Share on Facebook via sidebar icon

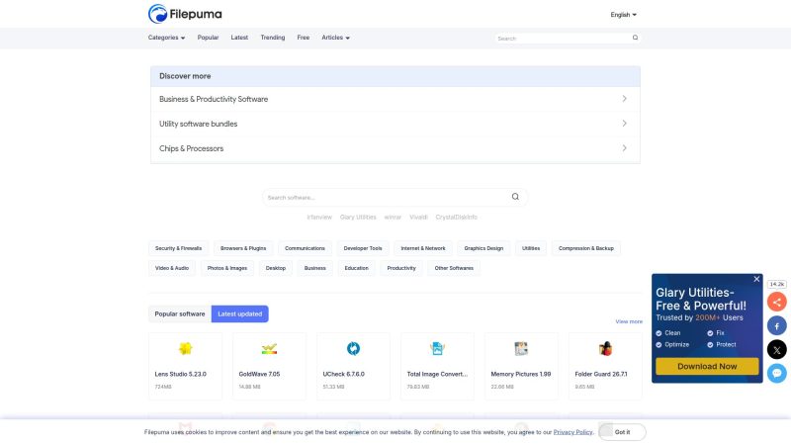777,326
